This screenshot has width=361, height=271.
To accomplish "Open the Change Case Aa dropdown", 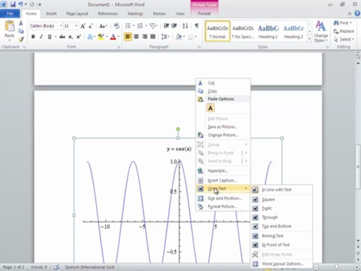I will pos(103,26).
